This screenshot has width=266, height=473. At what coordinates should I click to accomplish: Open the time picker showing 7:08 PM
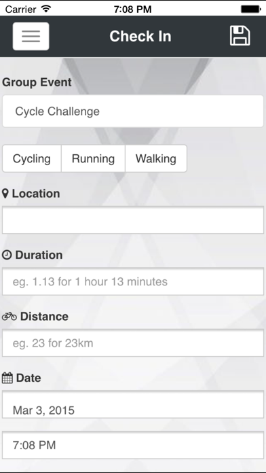[133, 445]
